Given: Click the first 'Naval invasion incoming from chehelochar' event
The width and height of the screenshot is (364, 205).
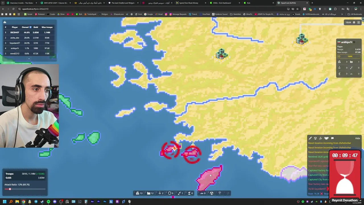Looking at the screenshot, I should [x=330, y=143].
